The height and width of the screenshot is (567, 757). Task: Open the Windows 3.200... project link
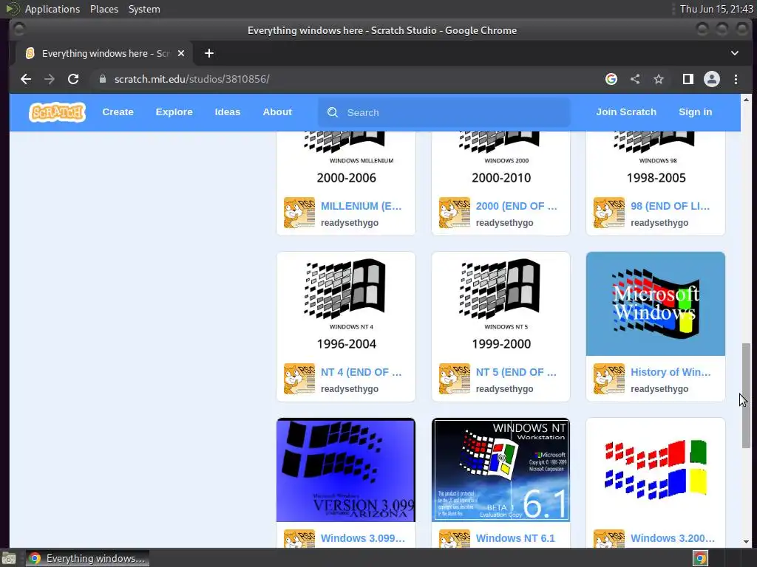pyautogui.click(x=673, y=538)
